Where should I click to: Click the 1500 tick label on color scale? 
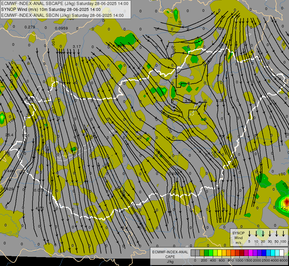click(x=248, y=260)
